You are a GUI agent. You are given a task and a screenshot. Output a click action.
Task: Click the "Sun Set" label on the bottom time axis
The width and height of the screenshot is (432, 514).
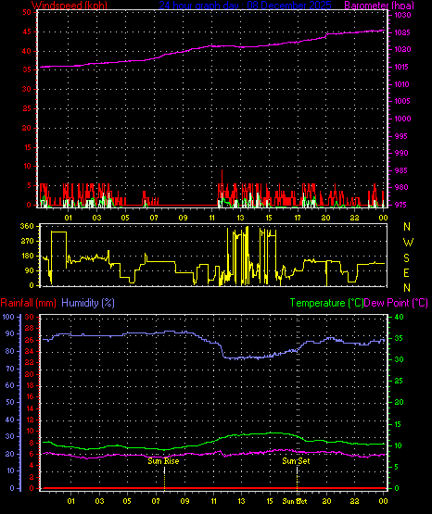(295, 501)
